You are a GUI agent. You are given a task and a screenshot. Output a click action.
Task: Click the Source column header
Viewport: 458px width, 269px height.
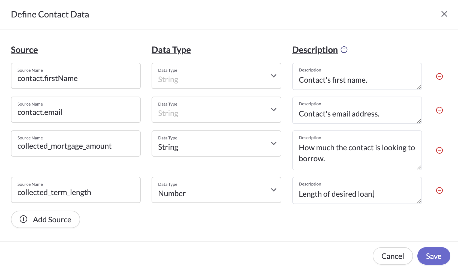coord(24,50)
